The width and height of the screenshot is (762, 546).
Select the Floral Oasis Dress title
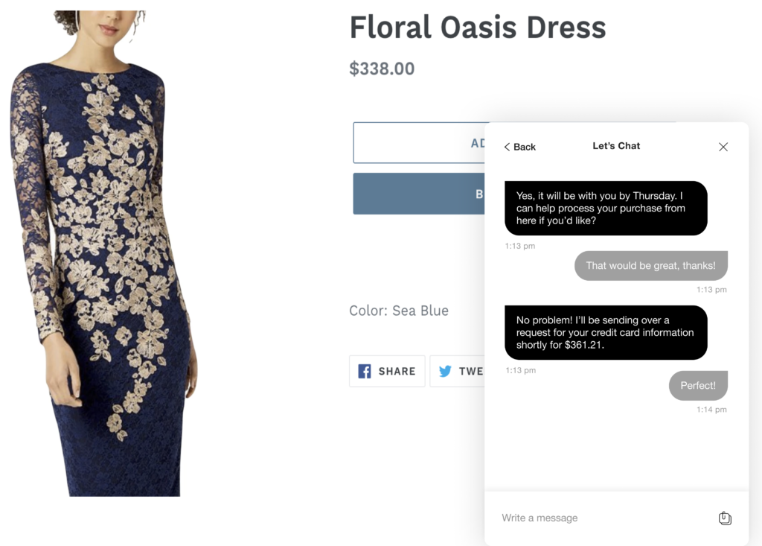[x=478, y=28]
